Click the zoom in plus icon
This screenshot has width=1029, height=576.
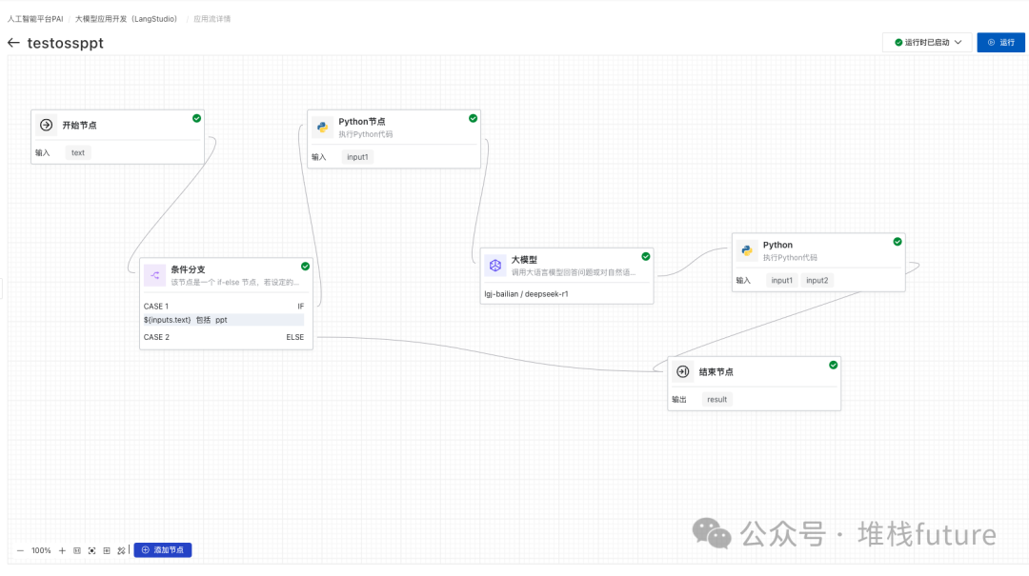click(x=62, y=550)
